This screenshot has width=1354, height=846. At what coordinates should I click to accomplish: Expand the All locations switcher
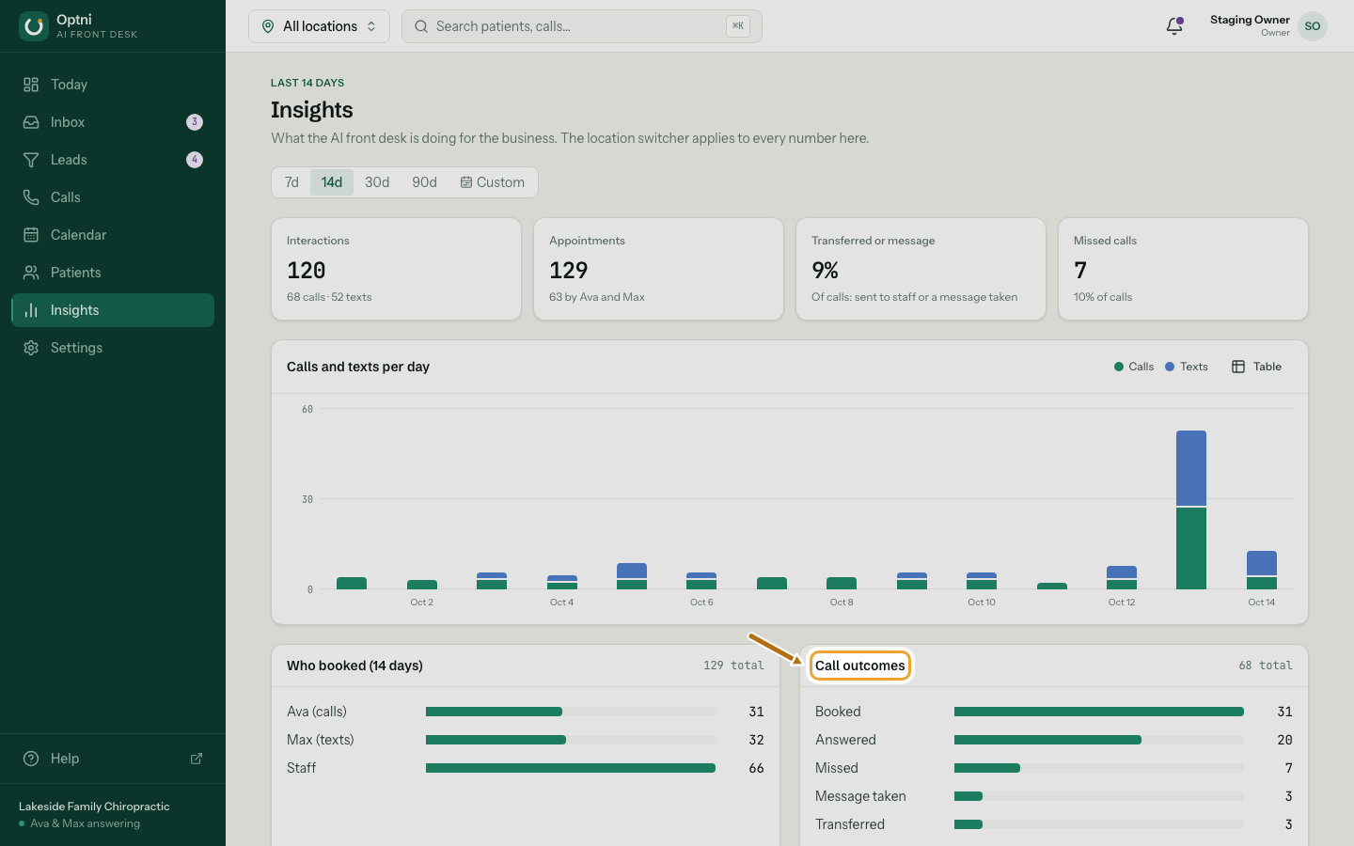click(x=319, y=26)
